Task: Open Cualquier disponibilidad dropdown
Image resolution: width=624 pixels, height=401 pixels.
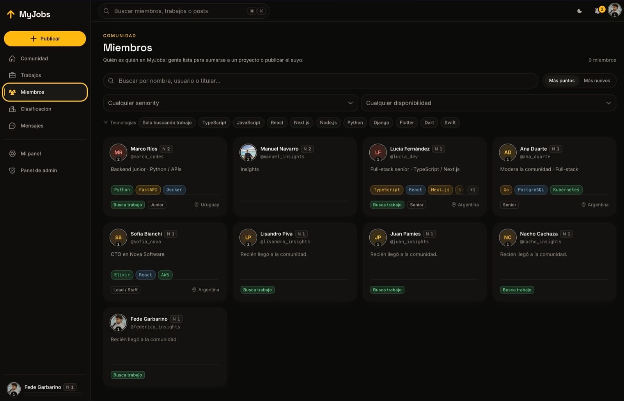Action: pyautogui.click(x=489, y=103)
